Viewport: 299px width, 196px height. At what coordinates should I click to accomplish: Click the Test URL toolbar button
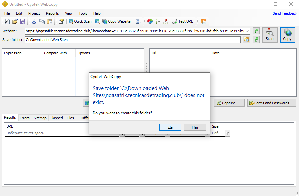point(182,21)
